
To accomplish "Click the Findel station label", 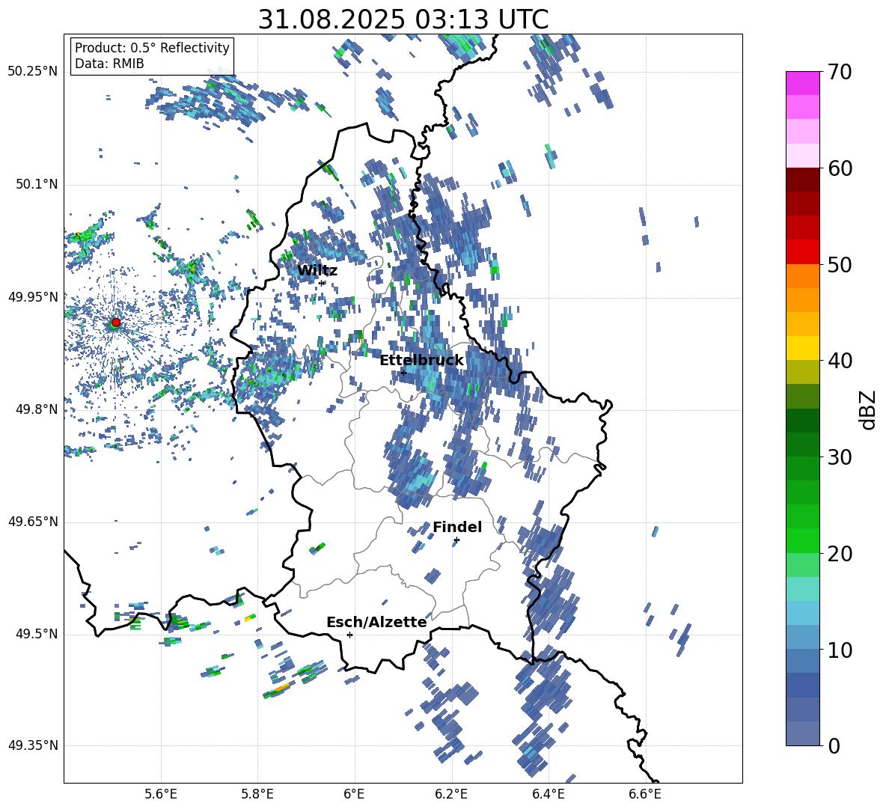I will tap(457, 527).
